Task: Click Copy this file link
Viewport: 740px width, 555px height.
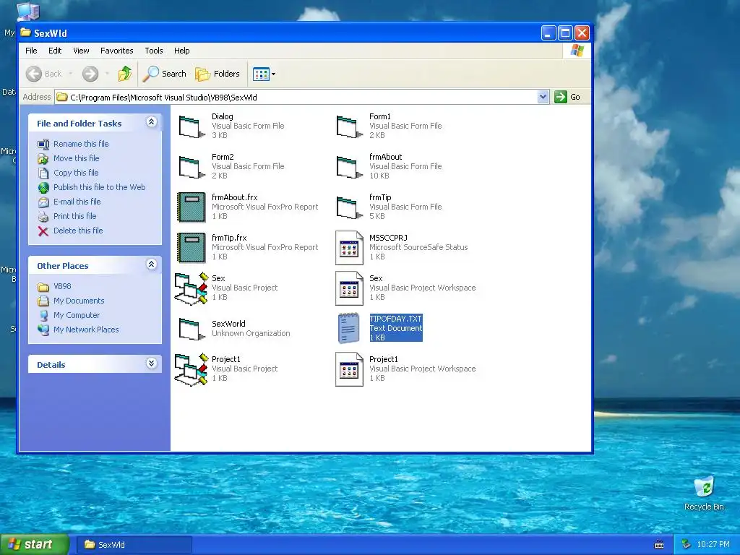Action: tap(75, 173)
